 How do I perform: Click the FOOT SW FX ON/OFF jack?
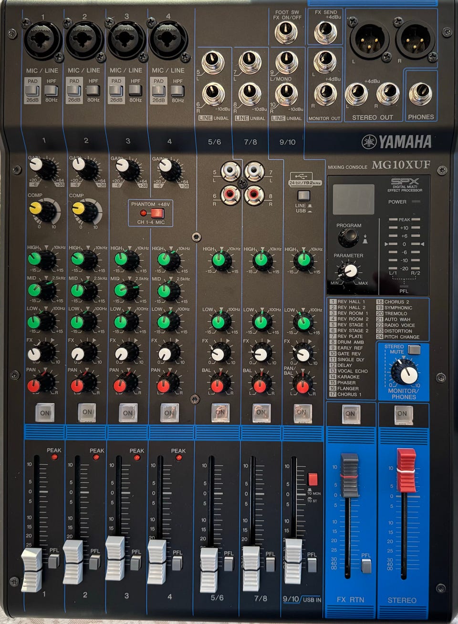click(286, 32)
